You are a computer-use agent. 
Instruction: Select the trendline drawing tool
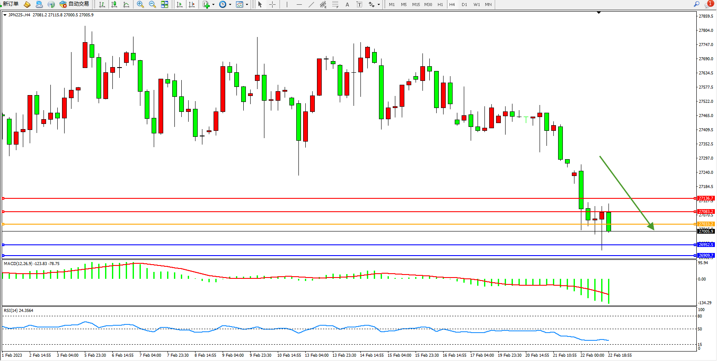click(x=311, y=4)
